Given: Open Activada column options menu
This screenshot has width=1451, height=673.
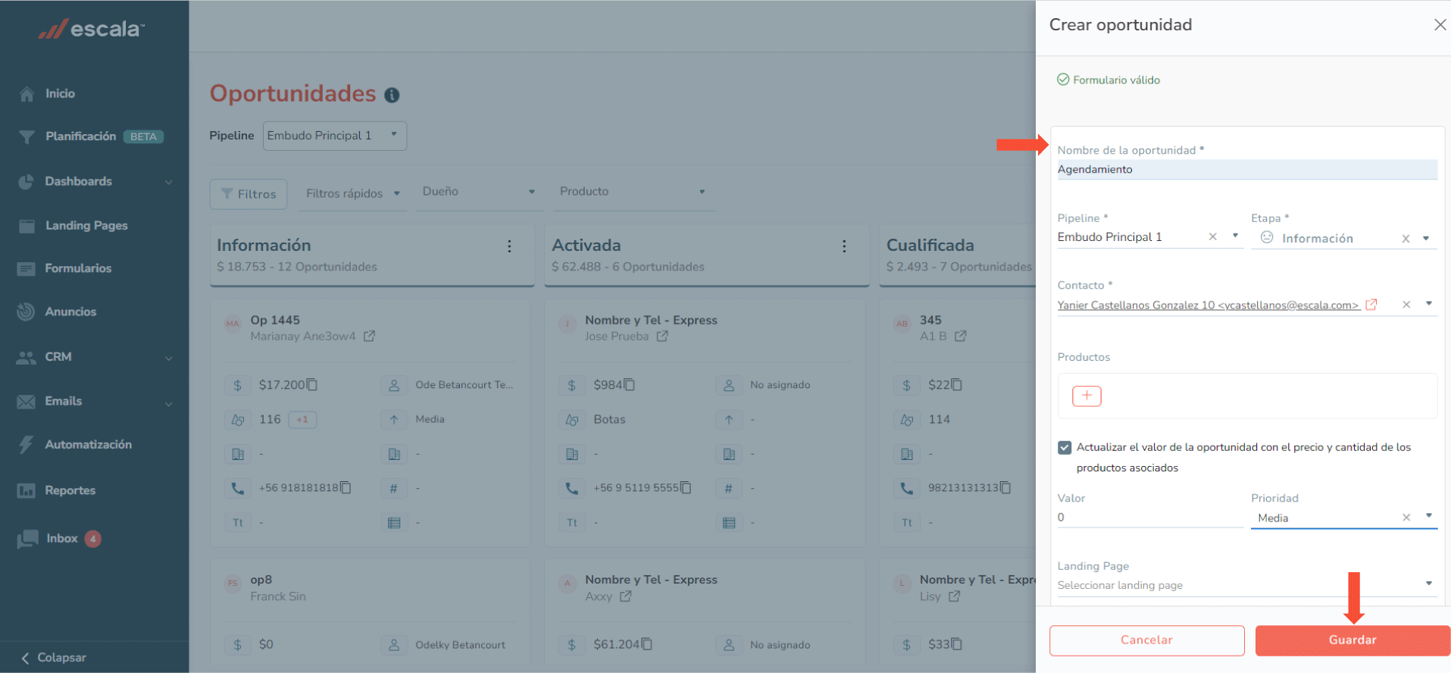Looking at the screenshot, I should pyautogui.click(x=844, y=246).
